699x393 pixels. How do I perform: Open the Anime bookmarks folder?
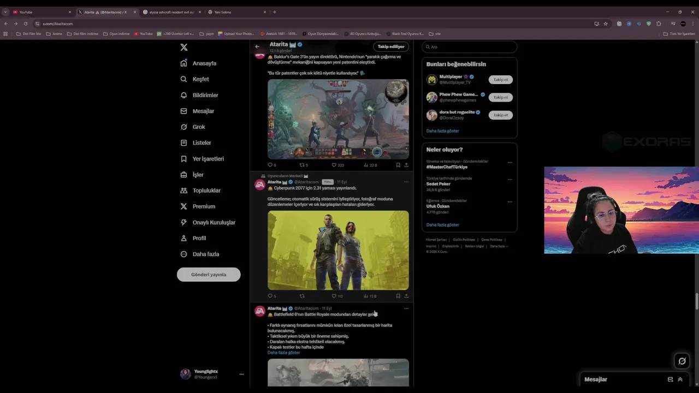[54, 34]
